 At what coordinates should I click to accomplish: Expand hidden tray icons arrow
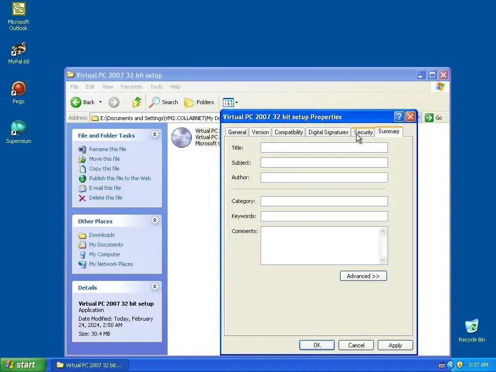coord(451,365)
